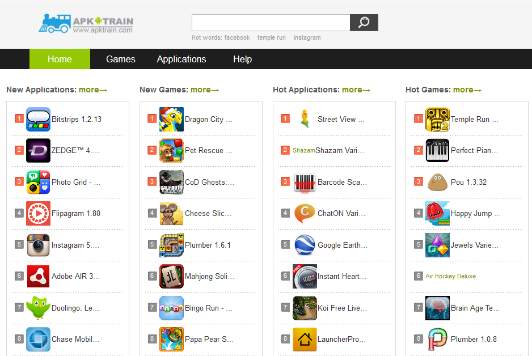The image size is (532, 356).
Task: Open the Applications tab
Action: [x=181, y=59]
